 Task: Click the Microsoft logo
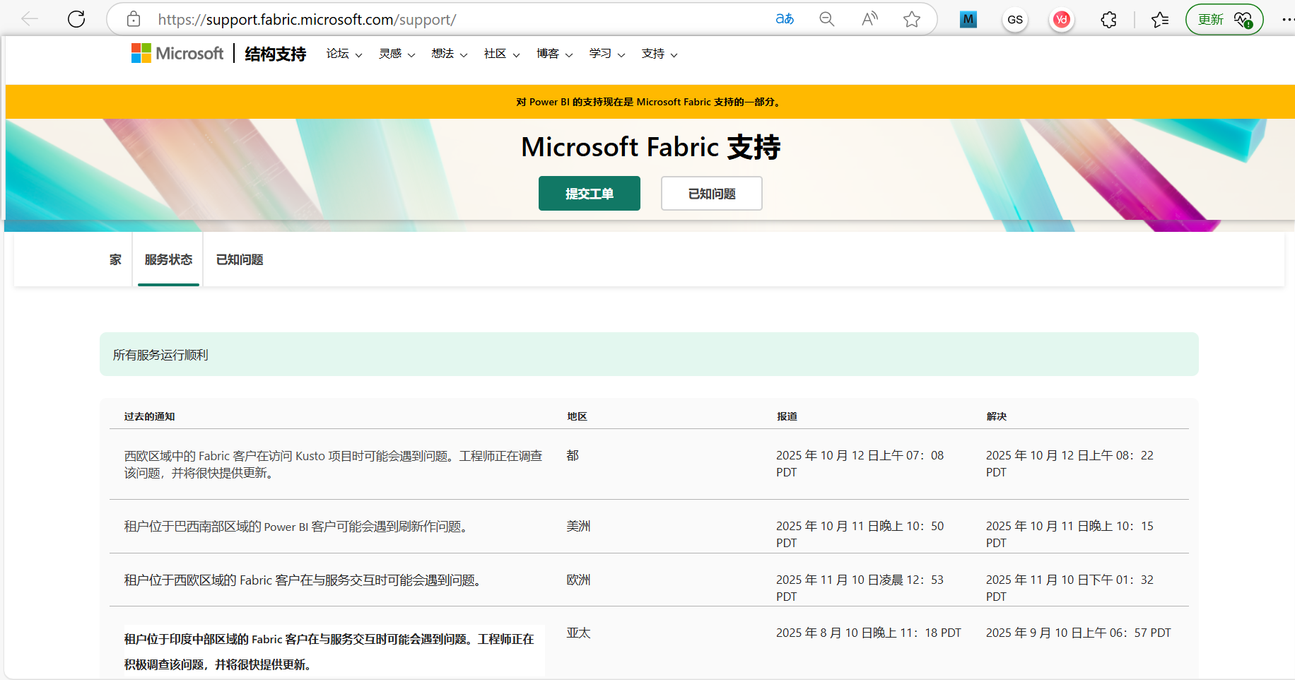click(177, 54)
